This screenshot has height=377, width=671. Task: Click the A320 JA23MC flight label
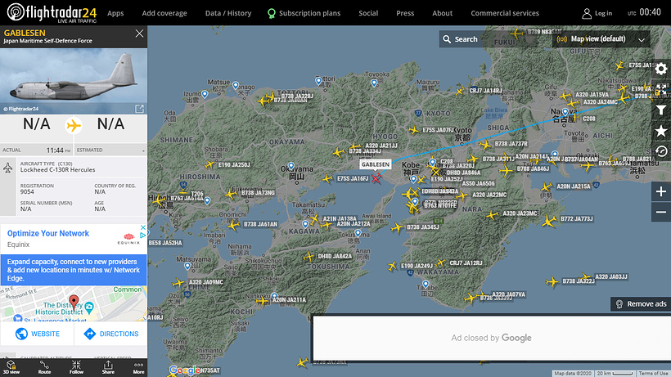click(x=520, y=213)
